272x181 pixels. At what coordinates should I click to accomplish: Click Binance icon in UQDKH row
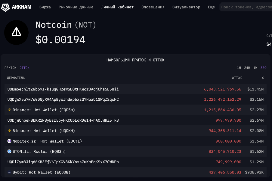coord(9,131)
